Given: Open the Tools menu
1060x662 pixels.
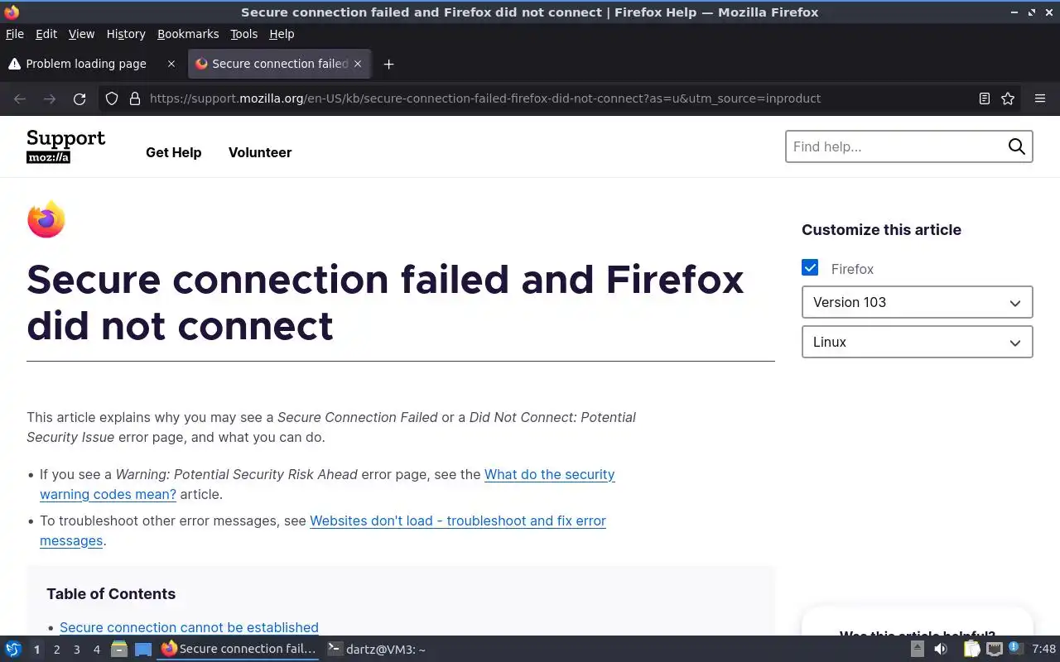Looking at the screenshot, I should click(x=244, y=34).
